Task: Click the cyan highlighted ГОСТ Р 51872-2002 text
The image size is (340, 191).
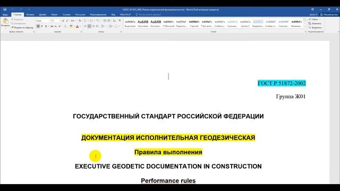Action: click(282, 83)
